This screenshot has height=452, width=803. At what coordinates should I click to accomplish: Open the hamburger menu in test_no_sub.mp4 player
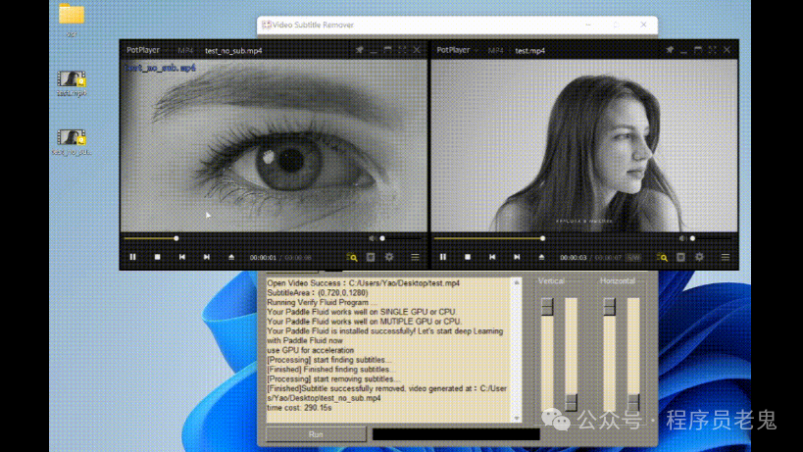point(415,257)
